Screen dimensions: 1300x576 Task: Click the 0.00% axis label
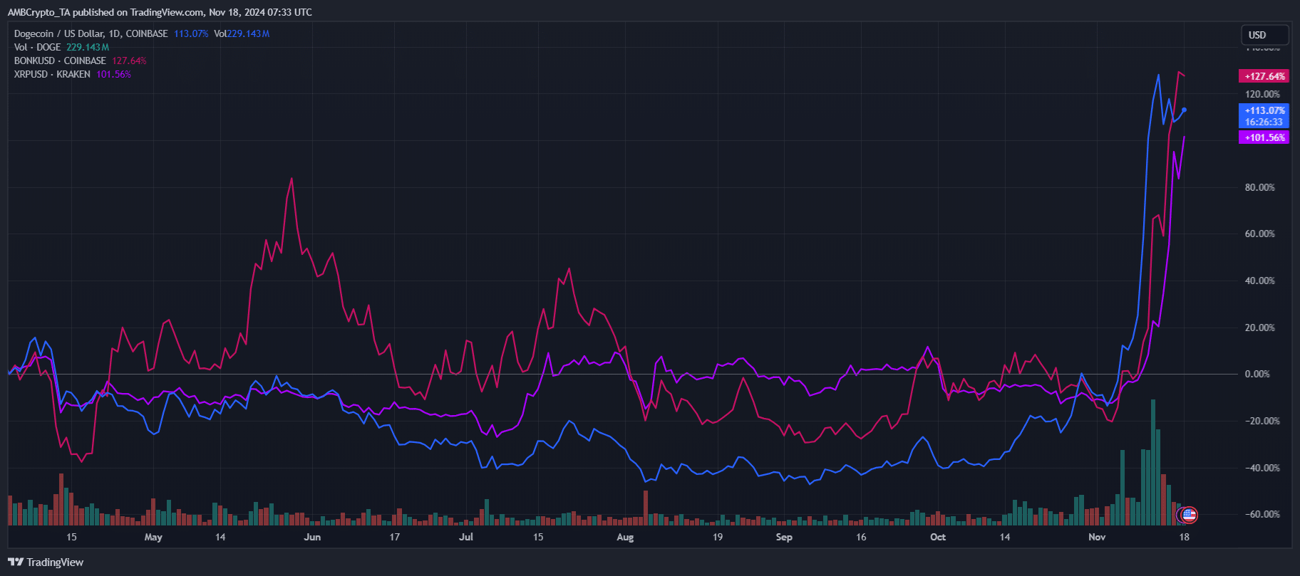coord(1257,374)
